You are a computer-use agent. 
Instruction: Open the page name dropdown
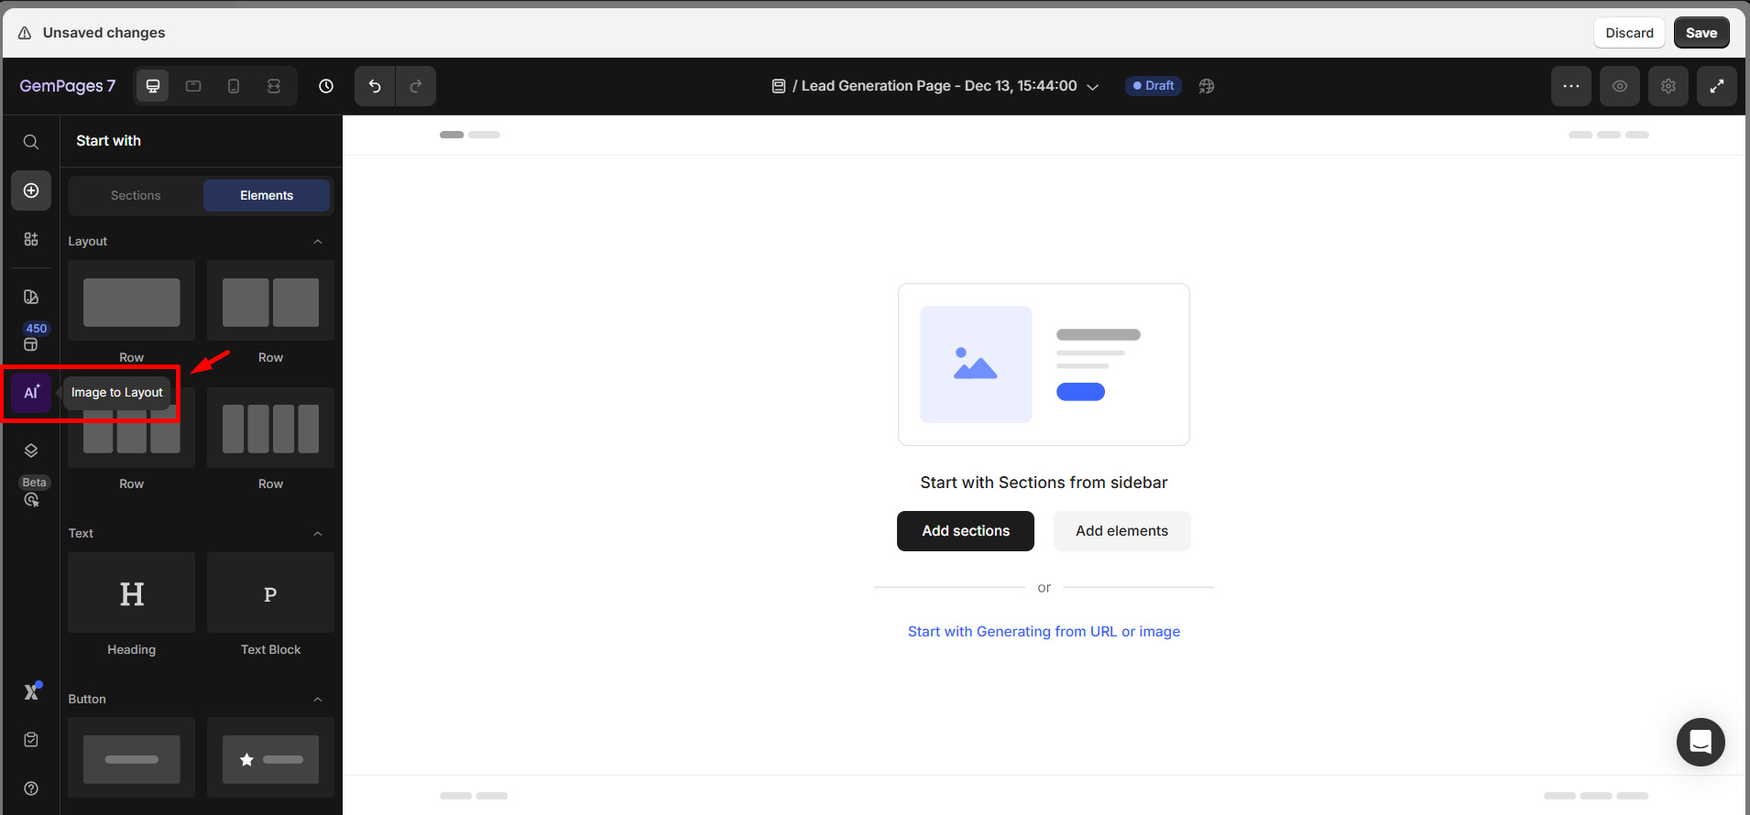pyautogui.click(x=1092, y=87)
